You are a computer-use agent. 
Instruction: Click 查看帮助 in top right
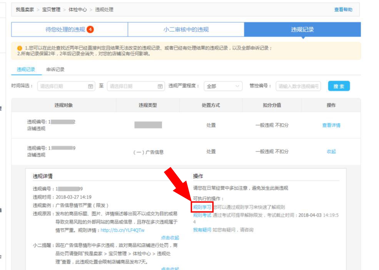[x=343, y=10]
